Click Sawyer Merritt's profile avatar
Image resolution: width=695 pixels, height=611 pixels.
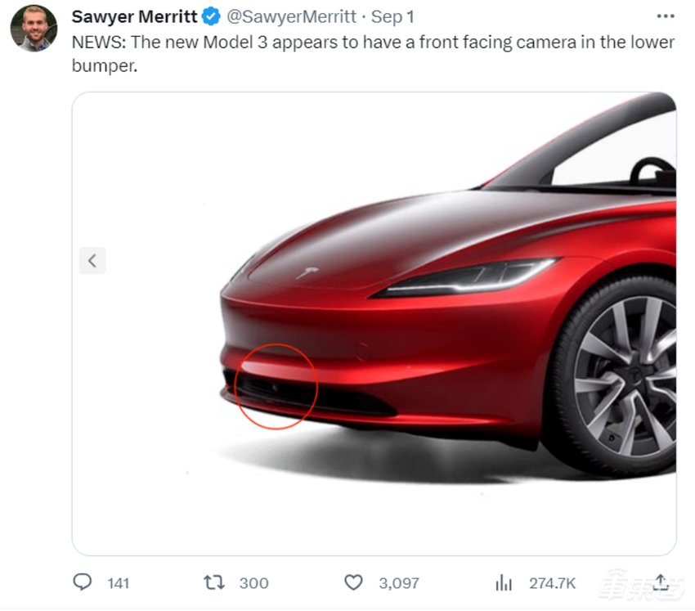pos(34,29)
